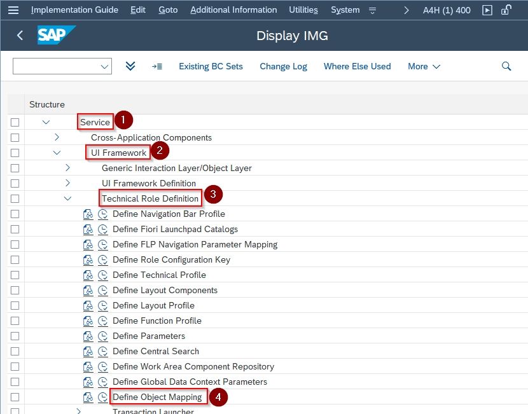Image resolution: width=528 pixels, height=414 pixels.
Task: Open the command field dropdown arrow
Action: coord(104,67)
